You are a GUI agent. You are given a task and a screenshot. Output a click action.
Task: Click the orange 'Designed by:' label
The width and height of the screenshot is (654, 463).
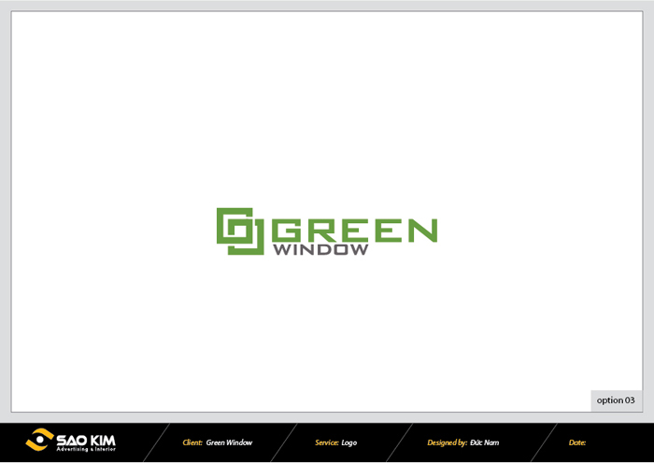447,442
